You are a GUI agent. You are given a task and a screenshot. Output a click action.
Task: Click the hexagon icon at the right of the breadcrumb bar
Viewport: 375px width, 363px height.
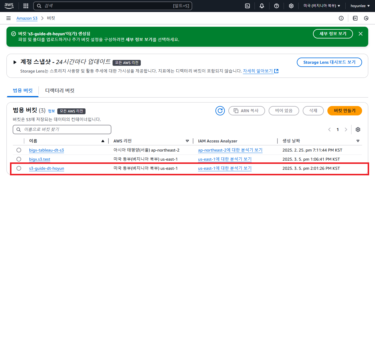point(366,18)
